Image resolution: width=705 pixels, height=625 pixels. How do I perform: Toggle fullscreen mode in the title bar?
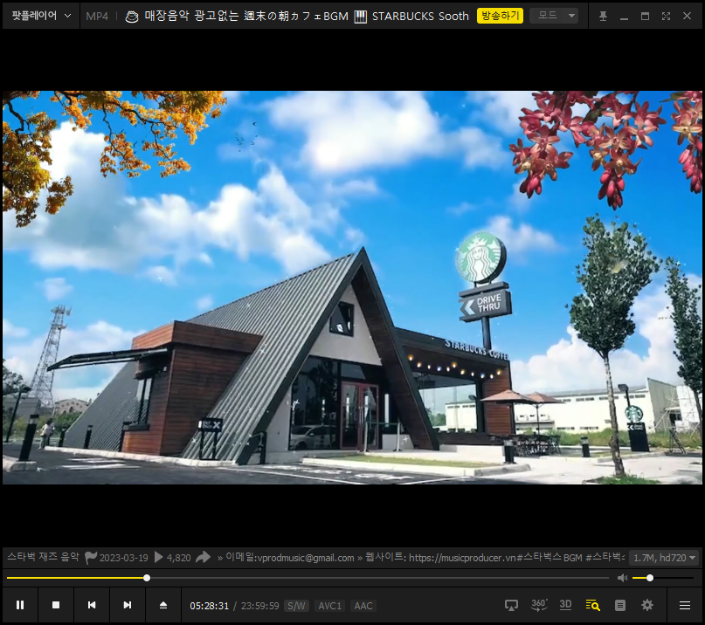(x=666, y=17)
